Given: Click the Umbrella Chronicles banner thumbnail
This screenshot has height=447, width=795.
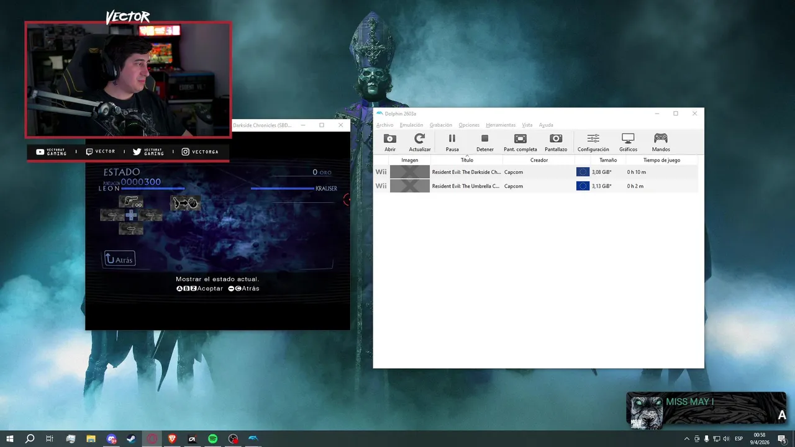Looking at the screenshot, I should tap(410, 186).
